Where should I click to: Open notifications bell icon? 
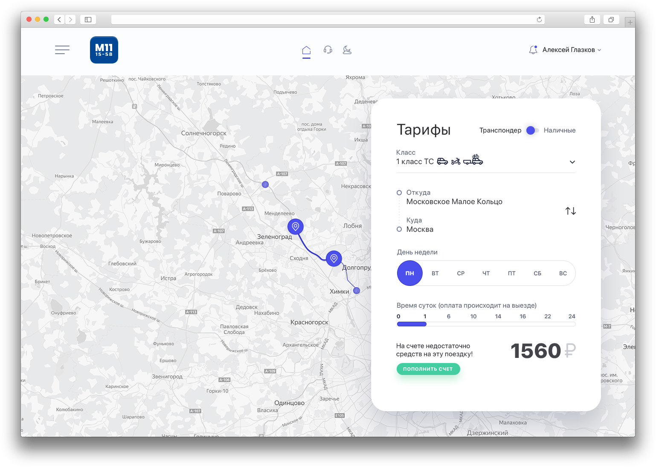click(533, 50)
